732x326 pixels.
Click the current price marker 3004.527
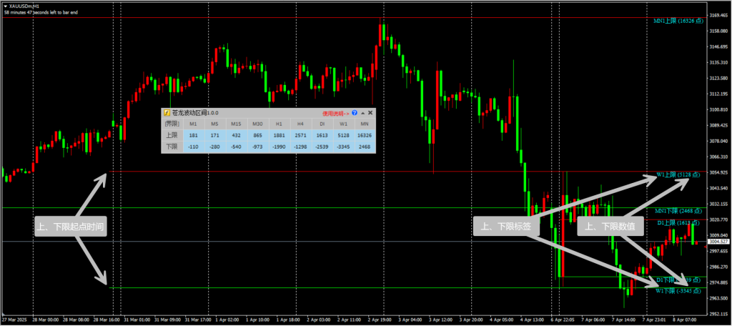(x=717, y=242)
